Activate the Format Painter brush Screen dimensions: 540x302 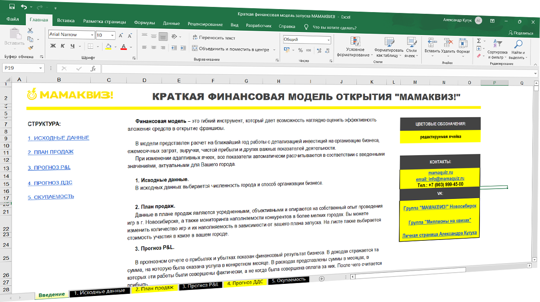pyautogui.click(x=30, y=48)
